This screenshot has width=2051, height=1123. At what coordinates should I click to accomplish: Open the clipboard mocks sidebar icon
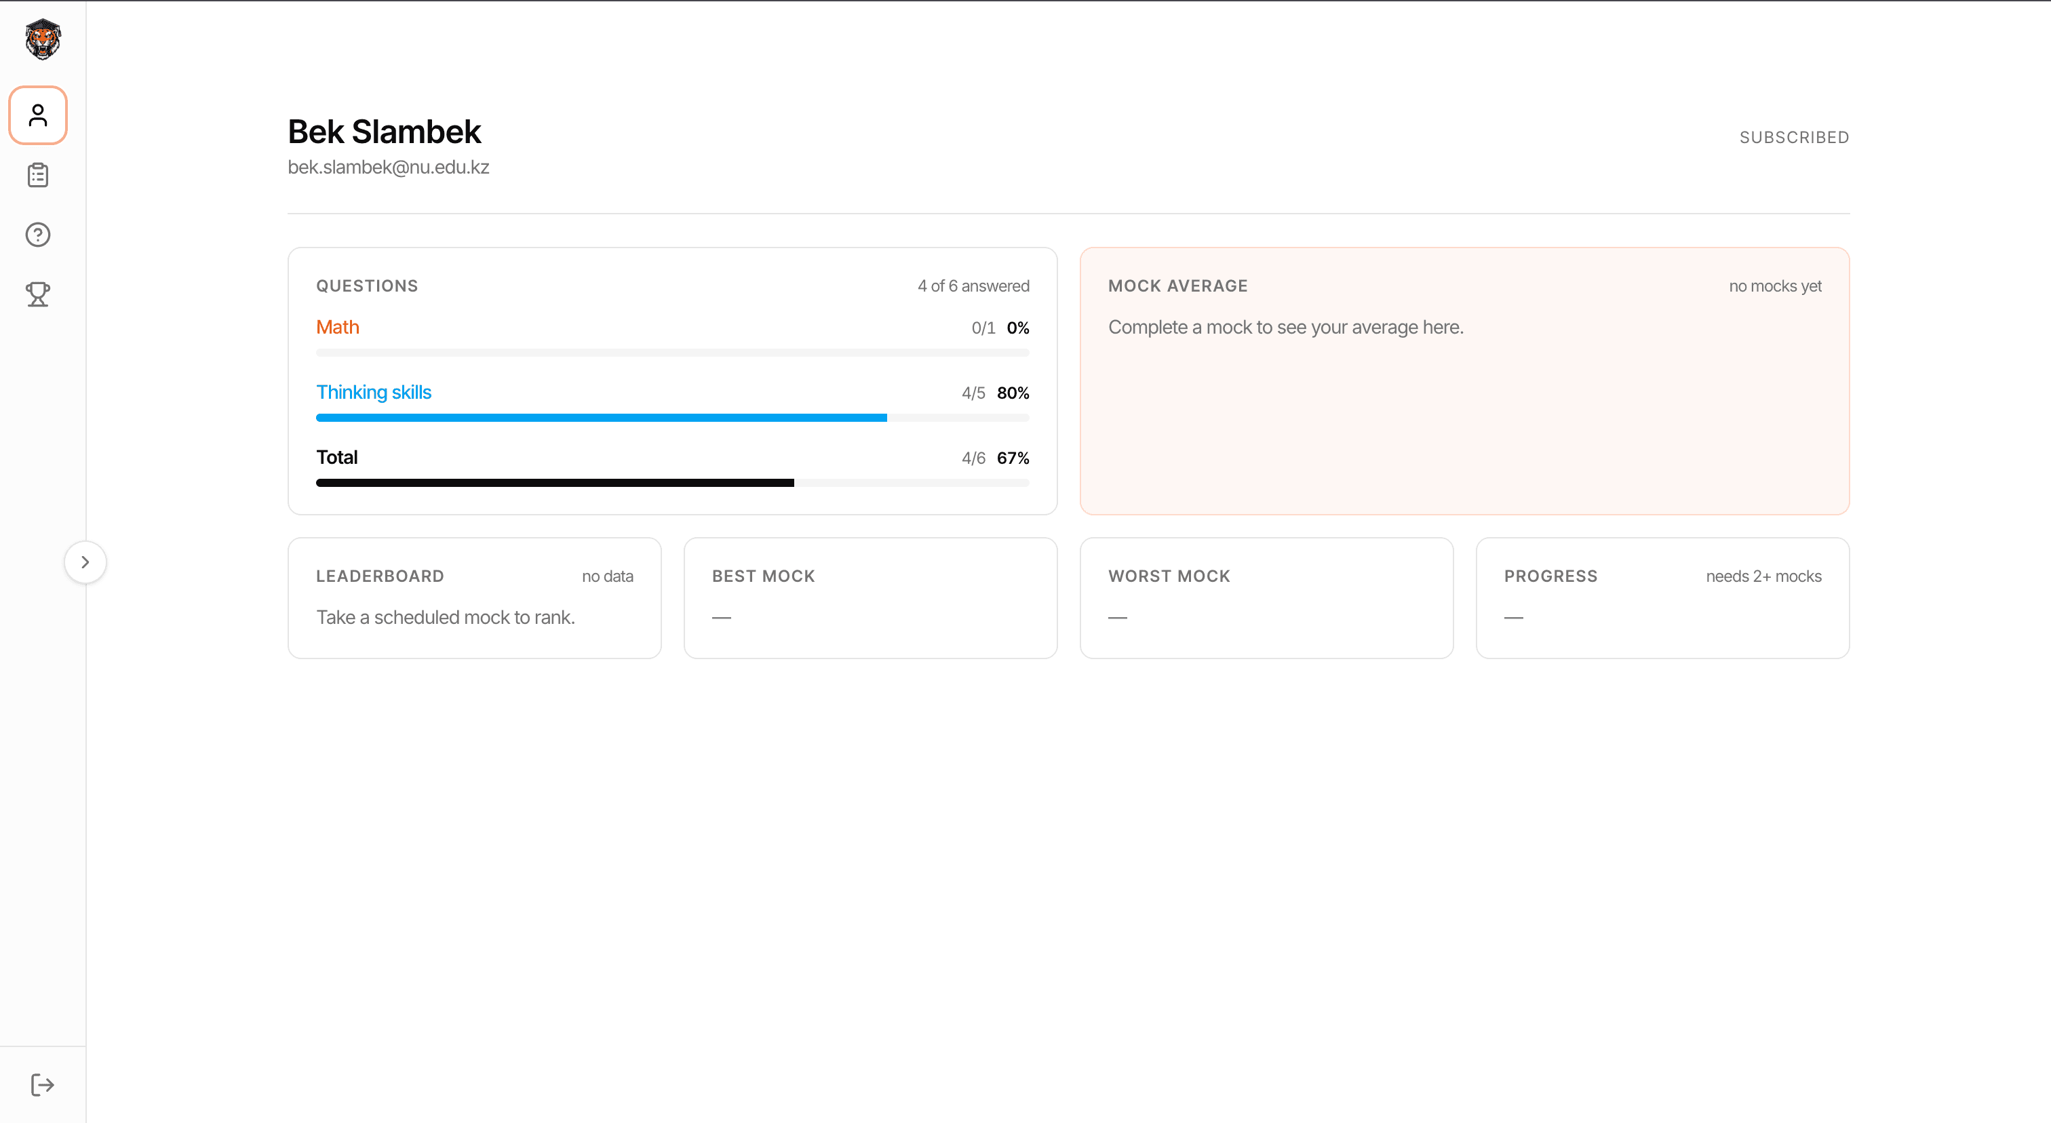[38, 175]
